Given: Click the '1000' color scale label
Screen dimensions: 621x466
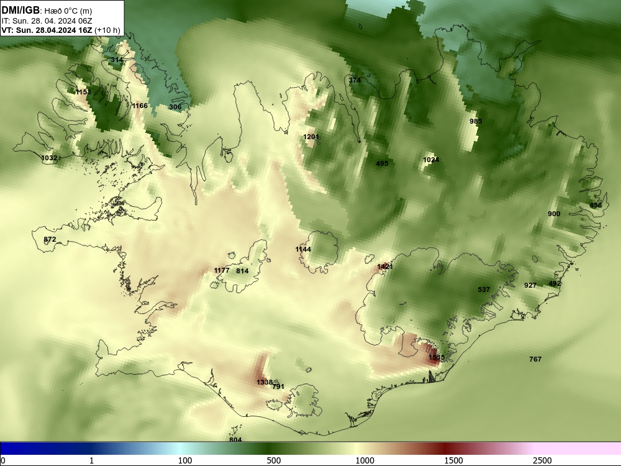Looking at the screenshot, I should pyautogui.click(x=365, y=460).
